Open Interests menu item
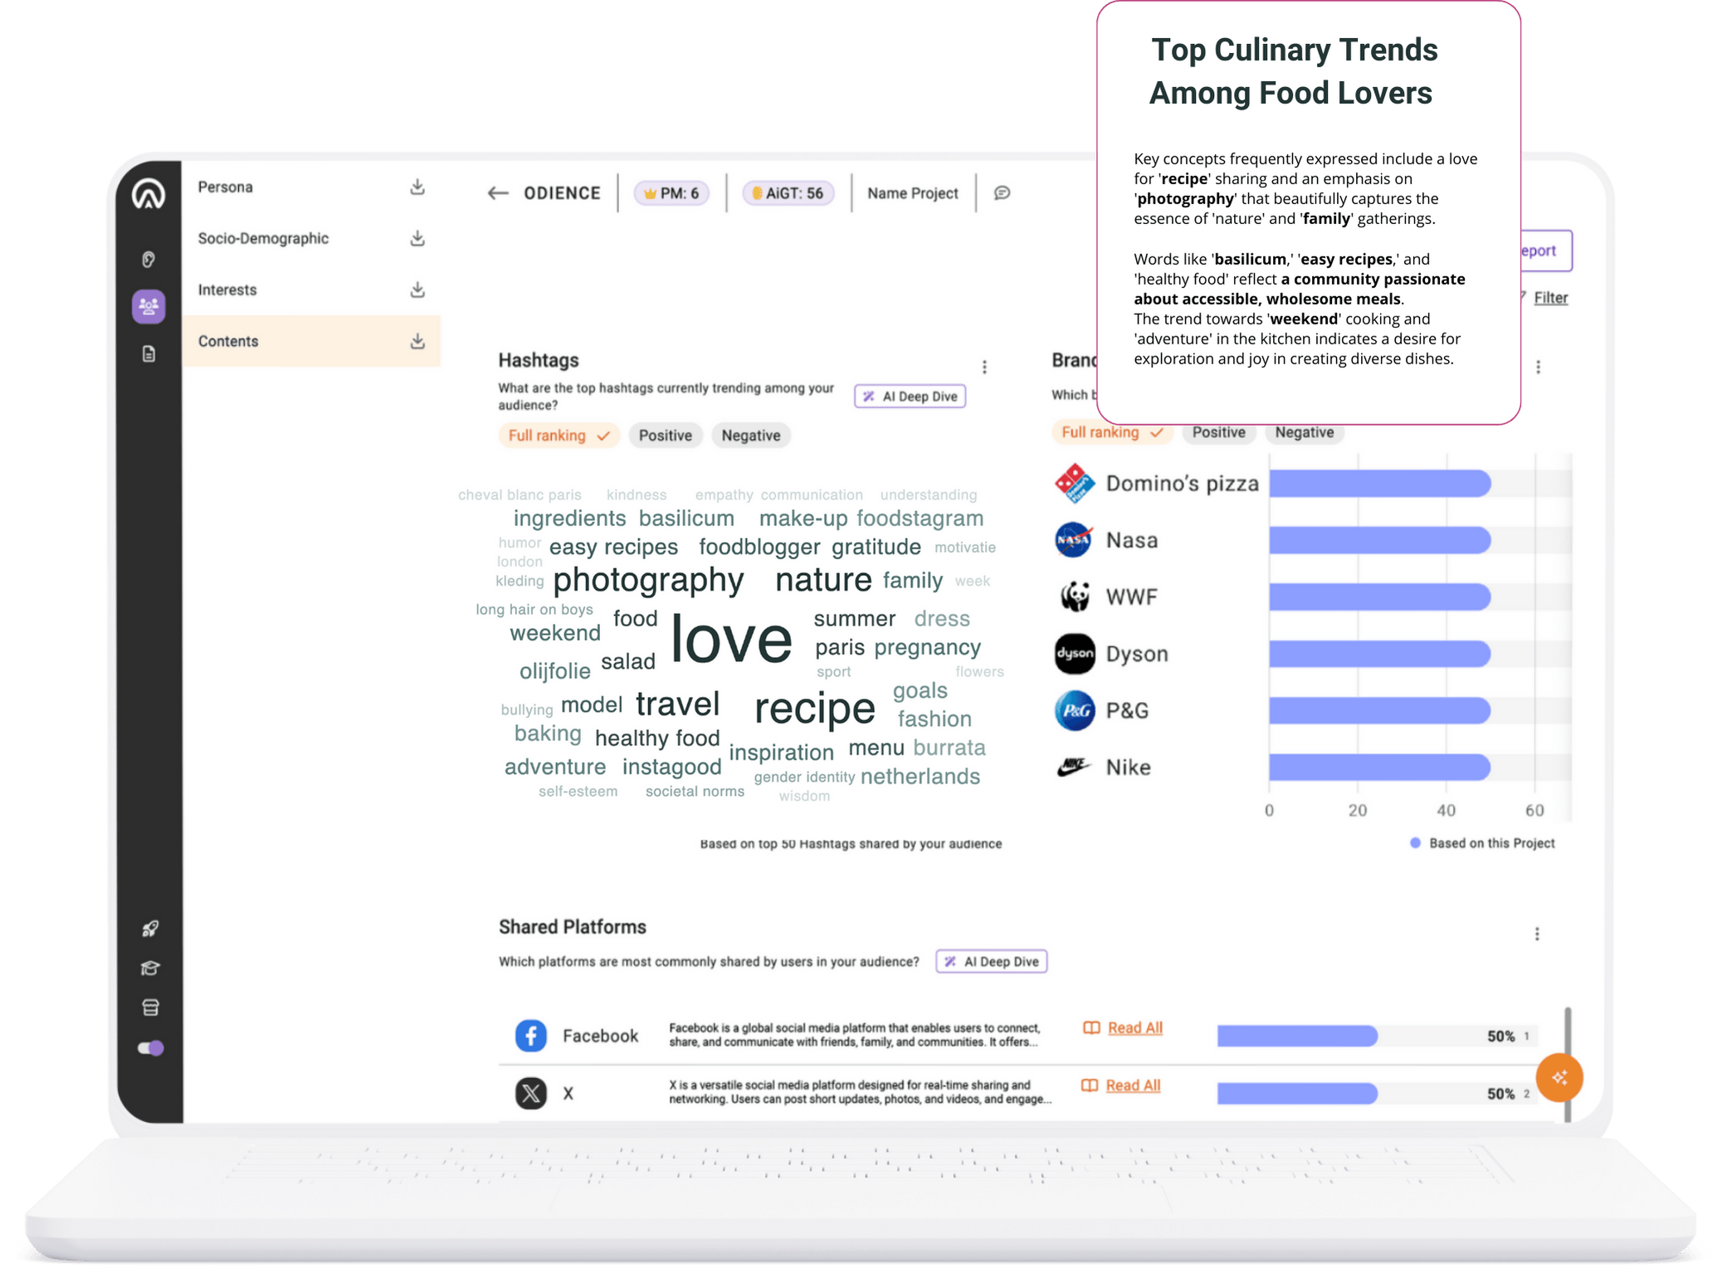 pos(227,290)
